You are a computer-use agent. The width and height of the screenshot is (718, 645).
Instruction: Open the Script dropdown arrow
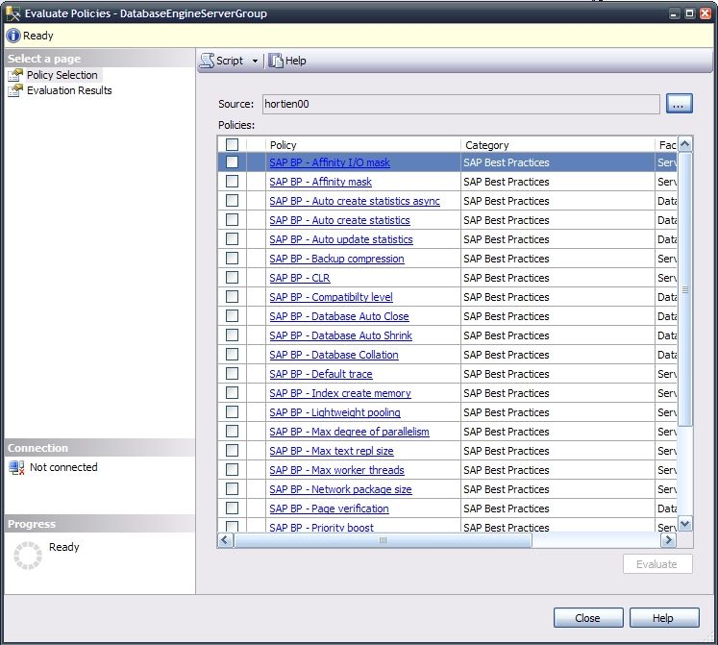(x=256, y=61)
